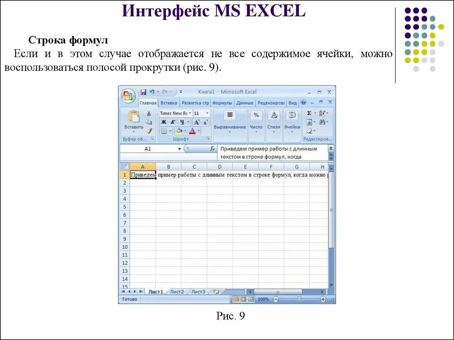Screen dimensions: 454x340
Task: Click the Вставить paste clipboard icon
Action: click(x=134, y=116)
